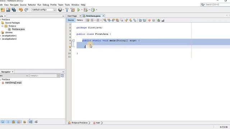Image resolution: width=230 pixels, height=129 pixels.
Task: Click the Navigator panel layout icon beside filter
Action: tap(62, 76)
